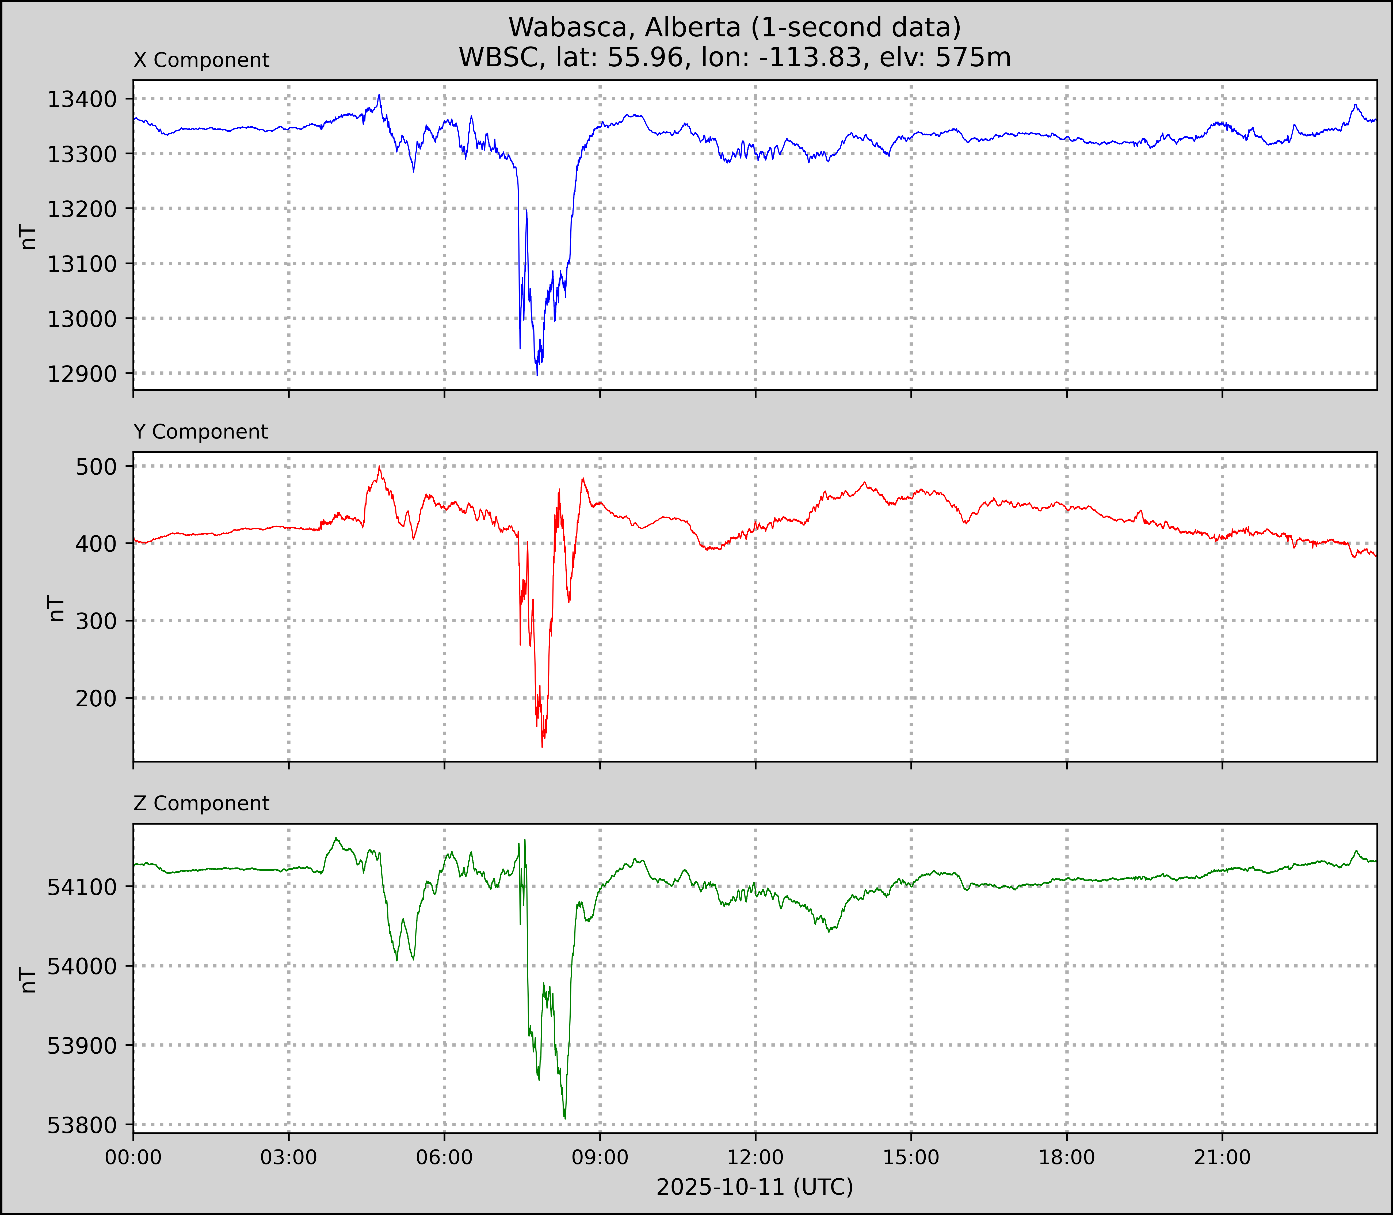Click the 09:00 time axis label
1393x1215 pixels.
pos(600,1157)
